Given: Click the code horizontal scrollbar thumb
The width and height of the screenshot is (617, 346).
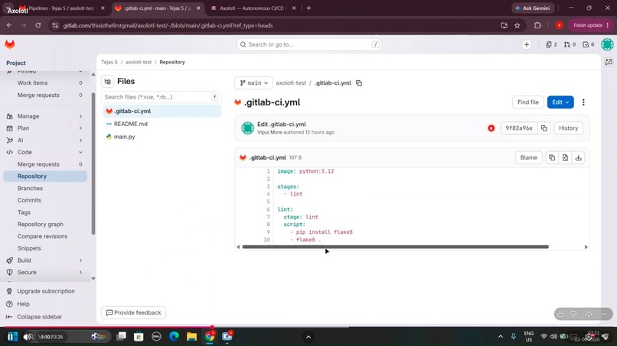Looking at the screenshot, I should 396,247.
